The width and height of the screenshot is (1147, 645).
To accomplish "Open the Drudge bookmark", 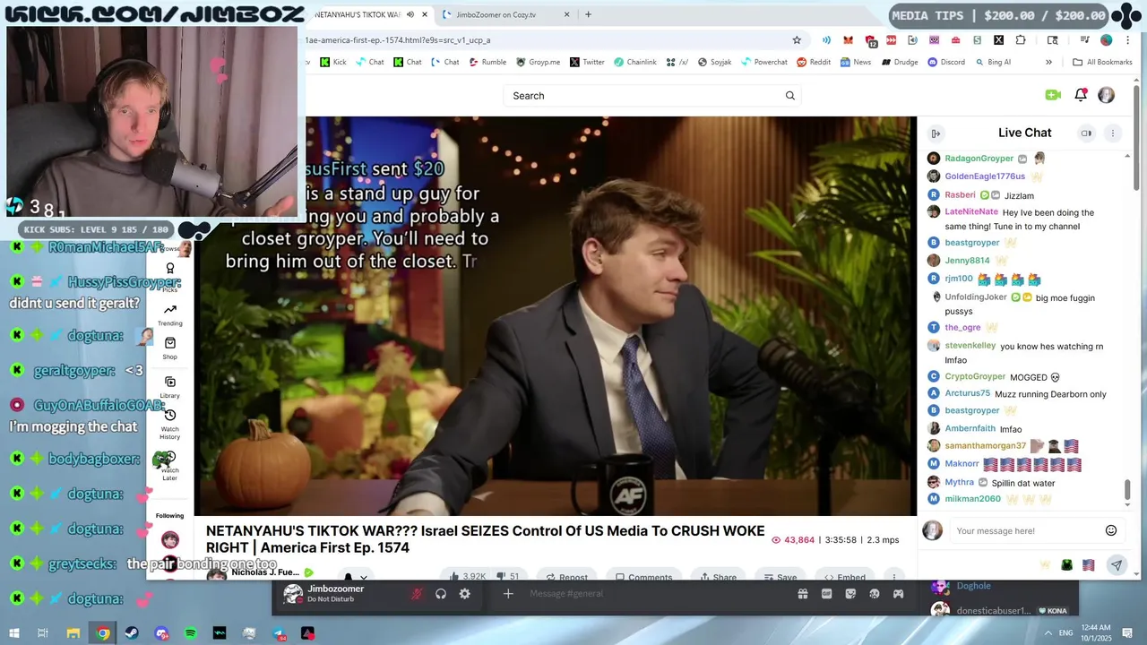I will pos(900,63).
